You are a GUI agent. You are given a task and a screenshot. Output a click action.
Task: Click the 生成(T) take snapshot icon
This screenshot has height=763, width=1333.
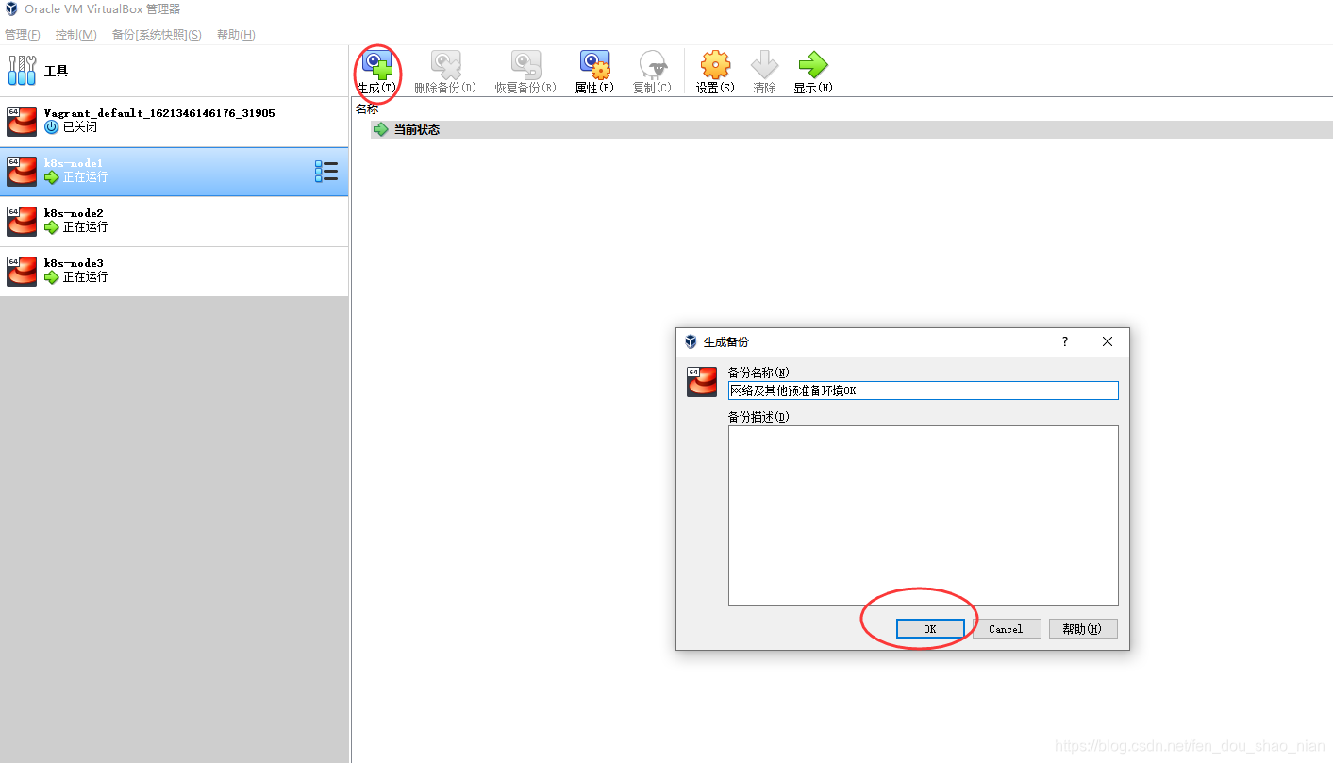coord(377,65)
